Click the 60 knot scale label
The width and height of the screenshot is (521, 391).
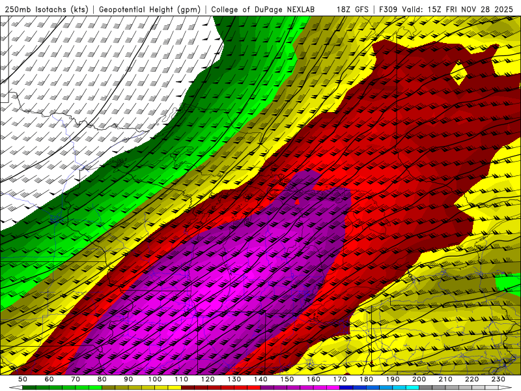click(49, 379)
